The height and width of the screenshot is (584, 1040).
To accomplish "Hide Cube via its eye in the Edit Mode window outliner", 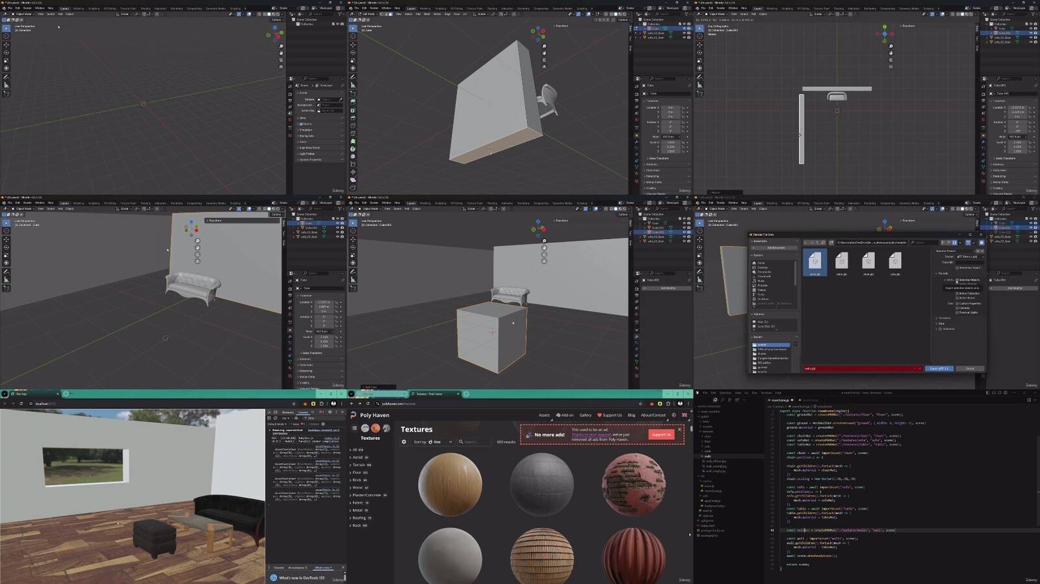I will 684,29.
